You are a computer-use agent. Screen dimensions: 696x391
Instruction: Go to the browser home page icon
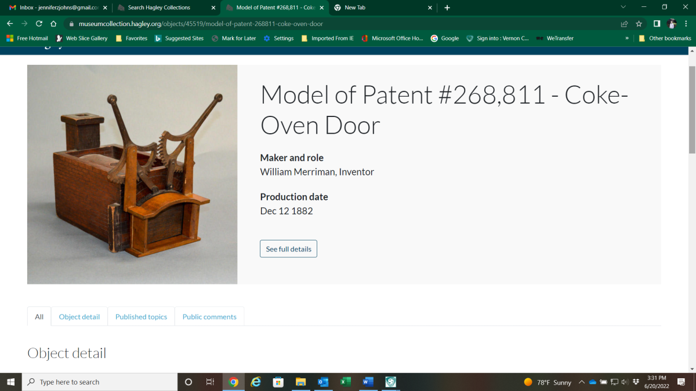pos(53,24)
